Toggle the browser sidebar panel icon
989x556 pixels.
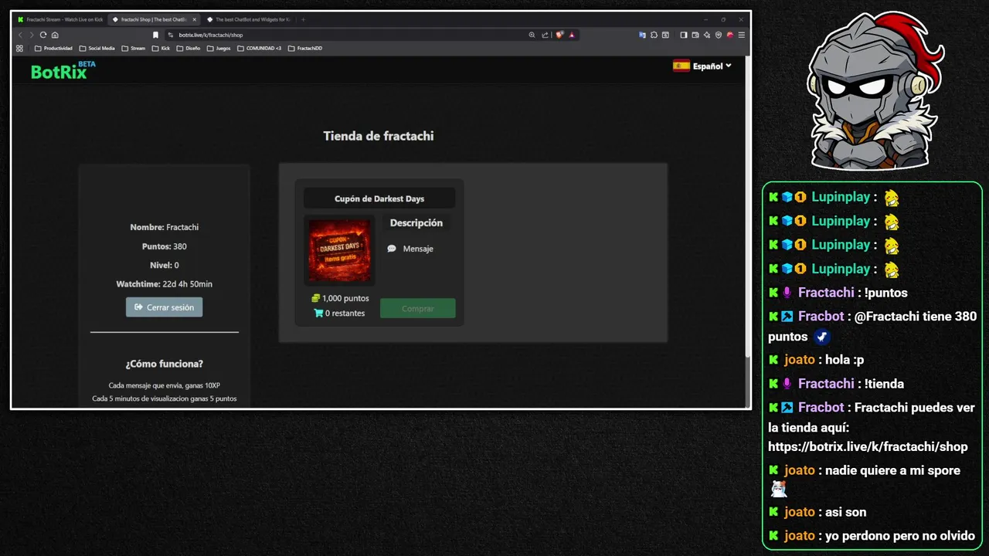click(x=684, y=35)
